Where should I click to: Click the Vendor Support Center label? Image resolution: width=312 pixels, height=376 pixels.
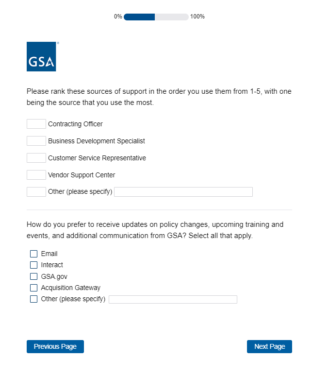[82, 175]
